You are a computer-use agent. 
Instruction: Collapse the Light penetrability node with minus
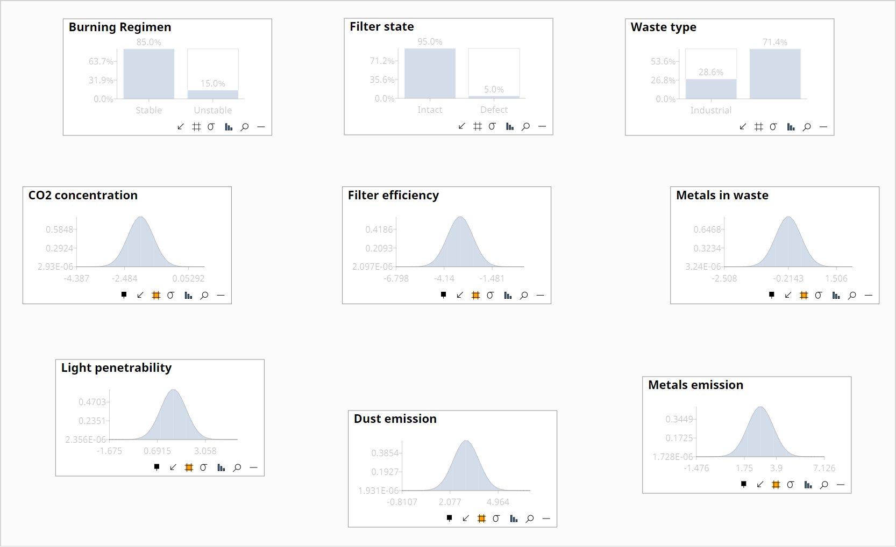click(x=253, y=467)
